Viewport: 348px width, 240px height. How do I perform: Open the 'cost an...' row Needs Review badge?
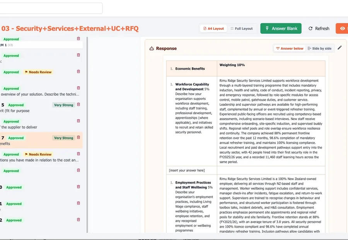tap(38, 154)
